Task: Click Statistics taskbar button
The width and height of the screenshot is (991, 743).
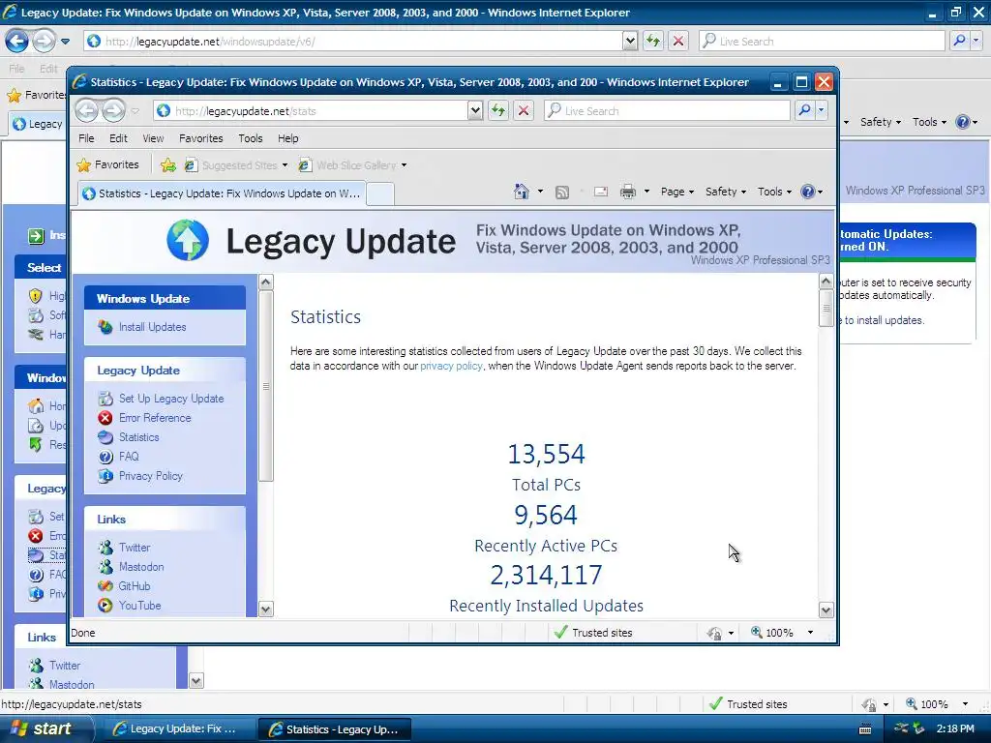Action: pyautogui.click(x=335, y=729)
